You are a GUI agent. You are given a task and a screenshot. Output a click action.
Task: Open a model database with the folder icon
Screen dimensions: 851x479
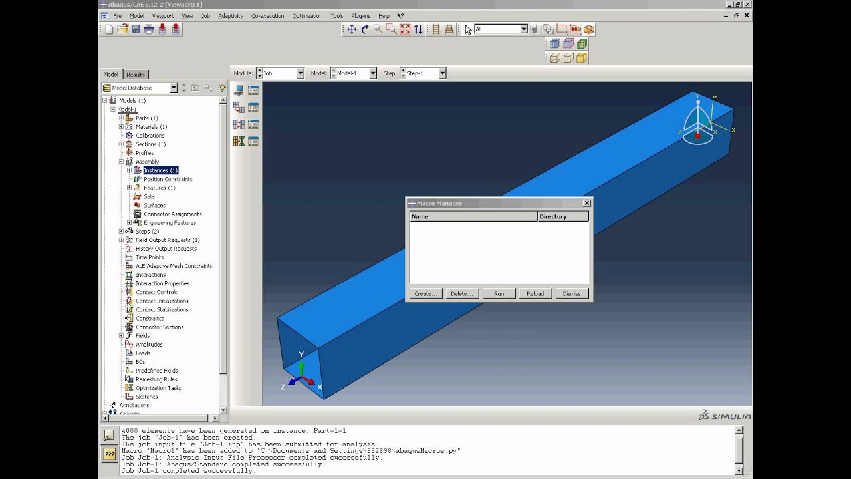coord(122,29)
